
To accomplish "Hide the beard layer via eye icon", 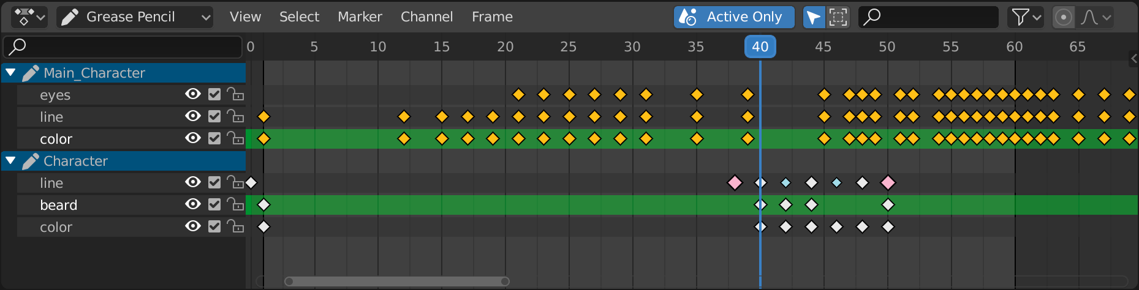I will tap(193, 204).
